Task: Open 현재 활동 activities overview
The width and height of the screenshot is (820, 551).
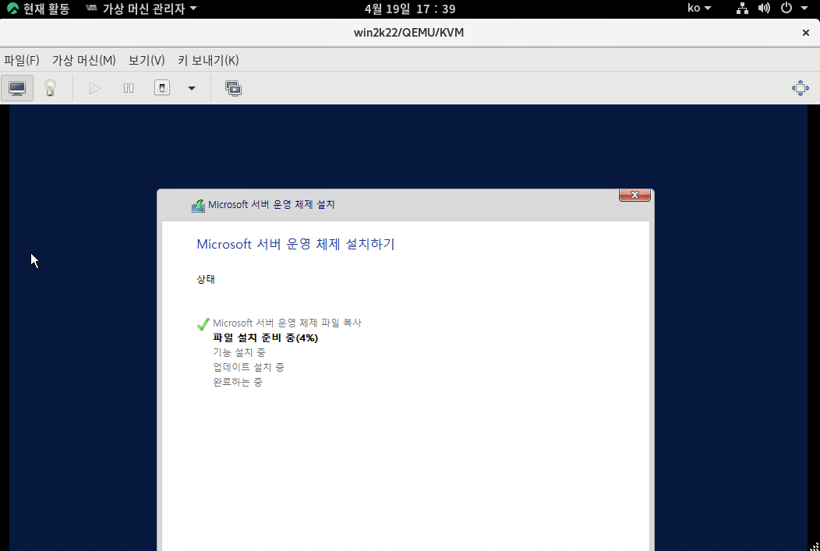Action: [x=38, y=9]
